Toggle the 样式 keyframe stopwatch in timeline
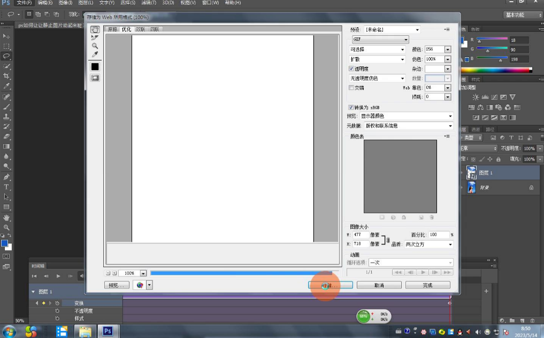 point(57,318)
